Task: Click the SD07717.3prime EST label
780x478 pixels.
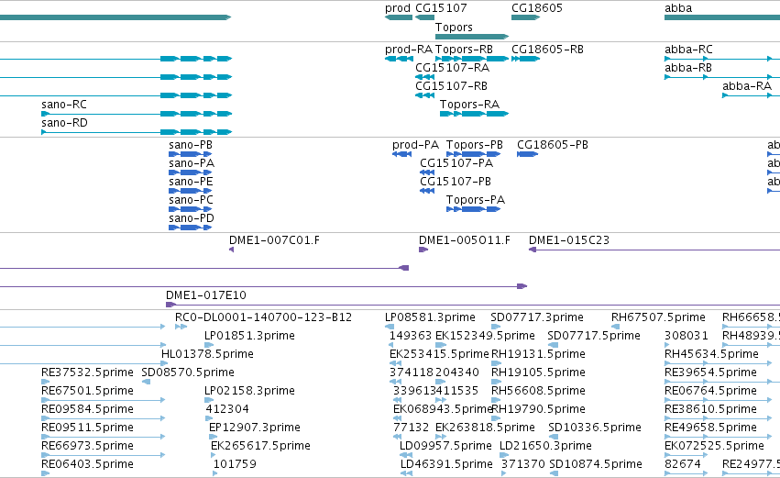Action: click(537, 318)
